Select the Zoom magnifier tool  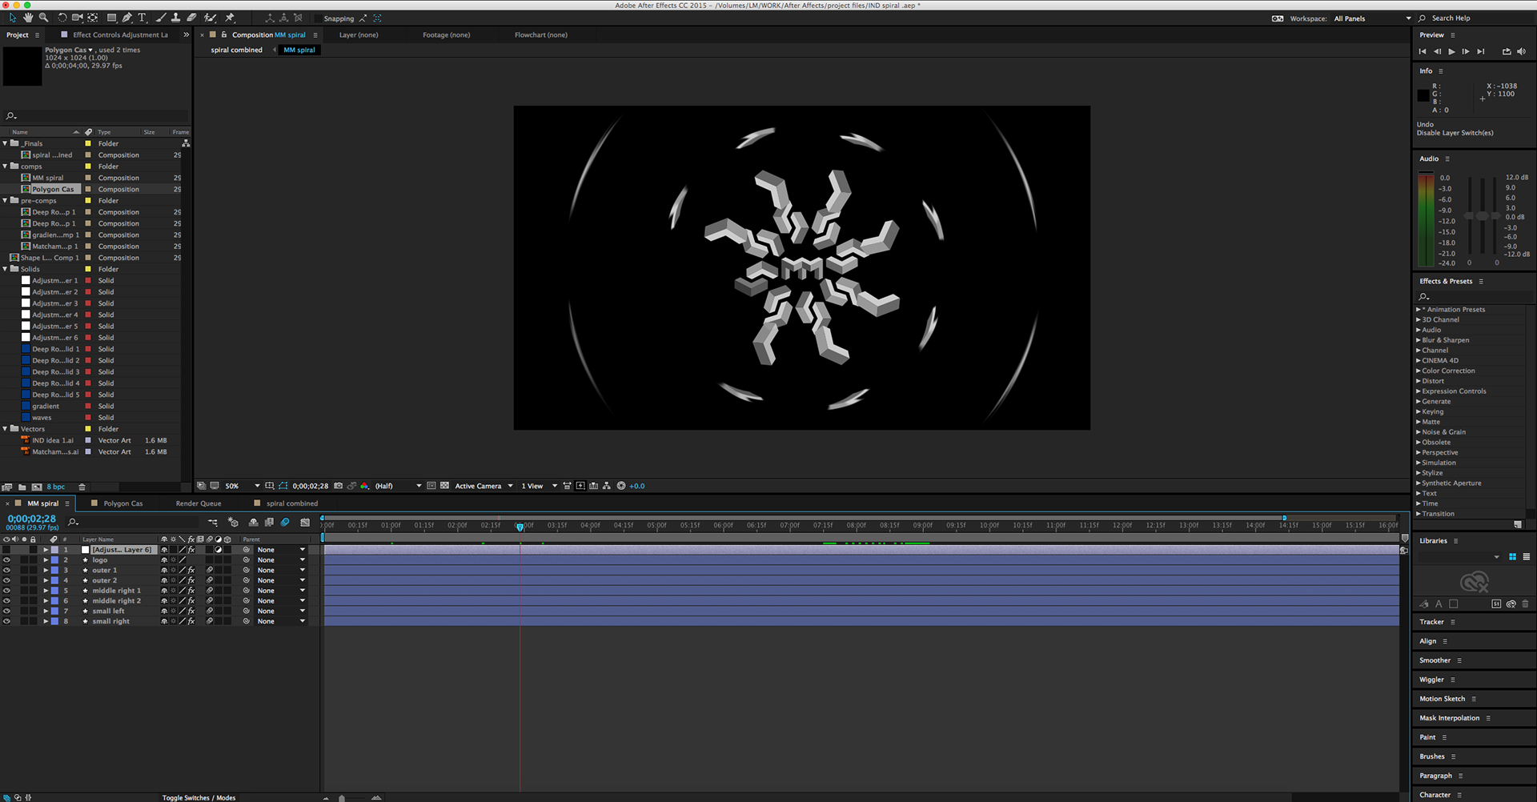43,18
